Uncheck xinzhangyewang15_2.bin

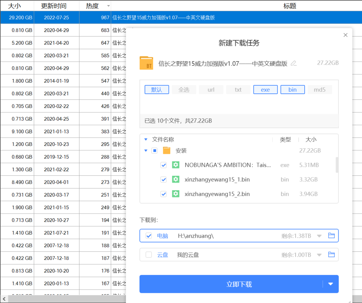coord(164,194)
